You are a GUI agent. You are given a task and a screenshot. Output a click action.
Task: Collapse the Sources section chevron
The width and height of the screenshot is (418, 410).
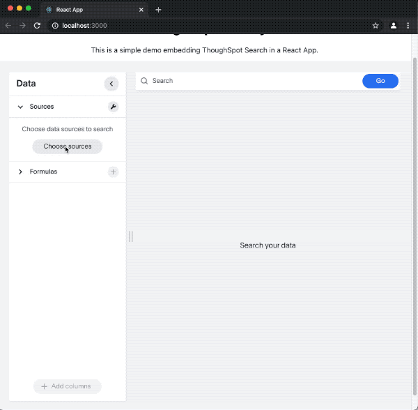point(20,107)
